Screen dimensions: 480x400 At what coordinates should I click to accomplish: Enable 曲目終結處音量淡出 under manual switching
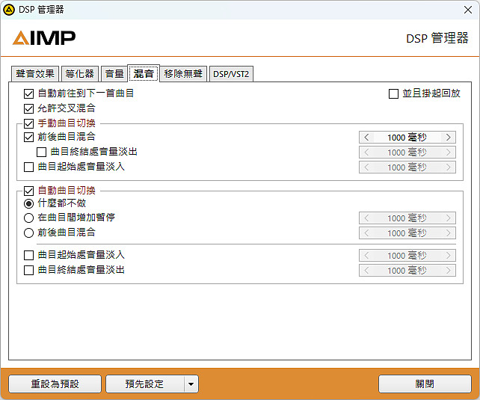coord(41,152)
